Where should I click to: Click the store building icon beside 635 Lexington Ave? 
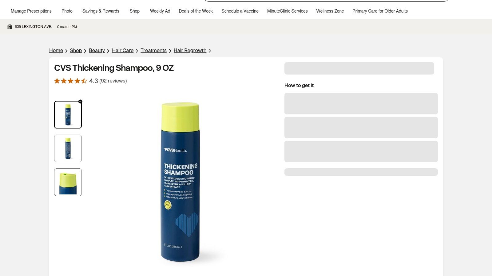point(10,27)
